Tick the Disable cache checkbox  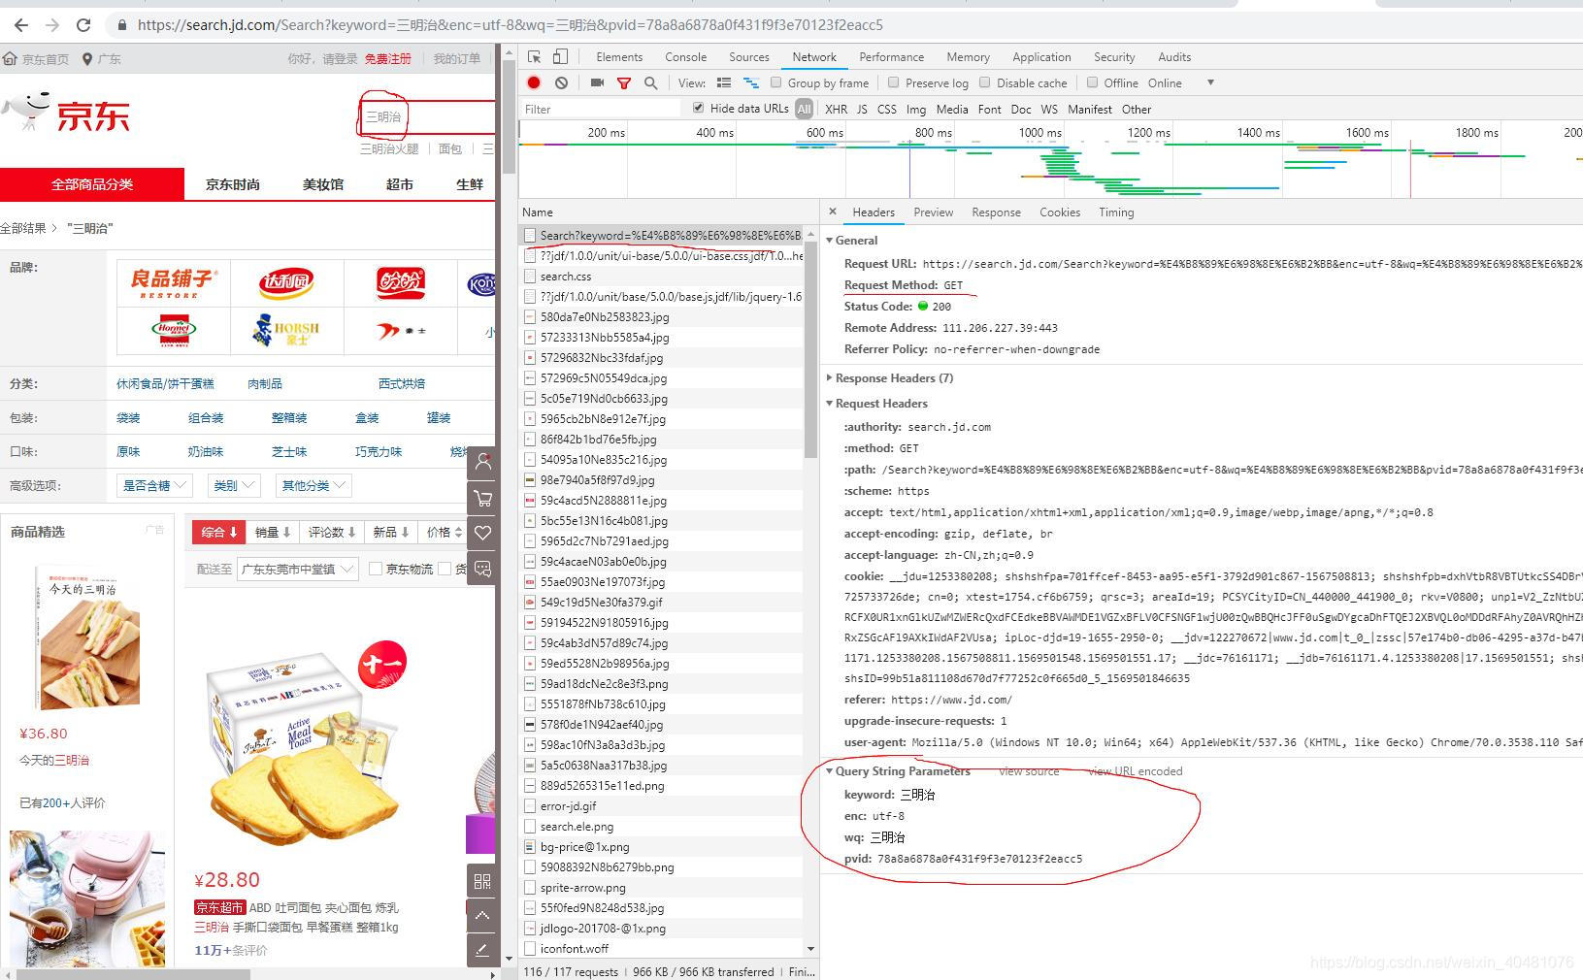click(x=984, y=82)
